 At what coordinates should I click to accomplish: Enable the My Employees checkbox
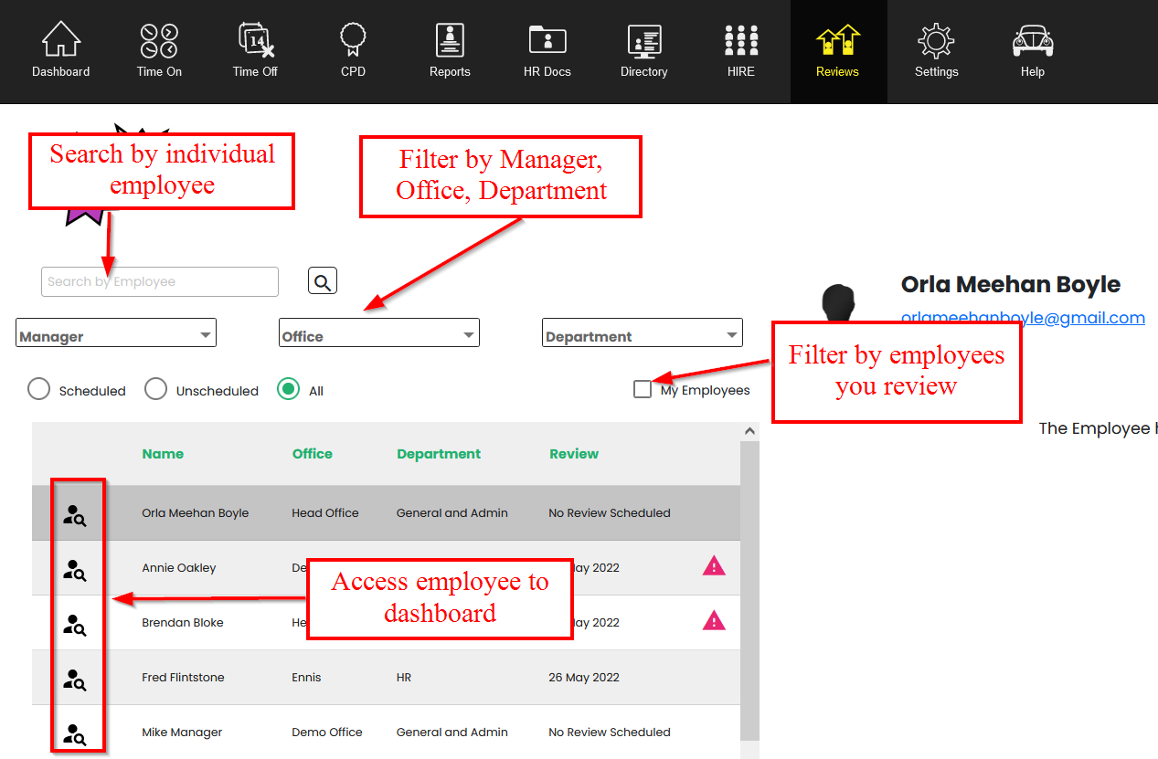tap(643, 390)
